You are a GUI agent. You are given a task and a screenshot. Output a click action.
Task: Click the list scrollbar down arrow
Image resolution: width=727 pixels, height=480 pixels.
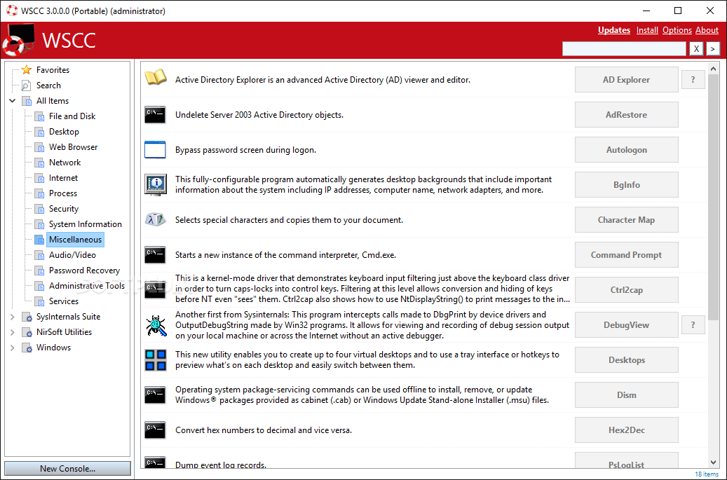pyautogui.click(x=713, y=462)
